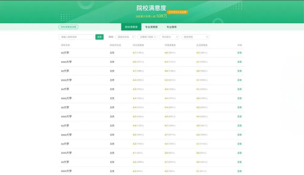
Task: Expand the 主管部门类别 dropdown
Action: (147, 37)
